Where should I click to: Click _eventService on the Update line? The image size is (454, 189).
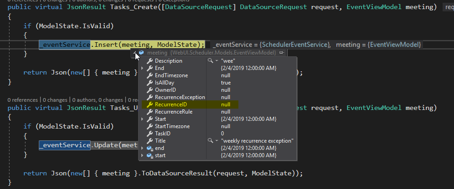click(65, 145)
